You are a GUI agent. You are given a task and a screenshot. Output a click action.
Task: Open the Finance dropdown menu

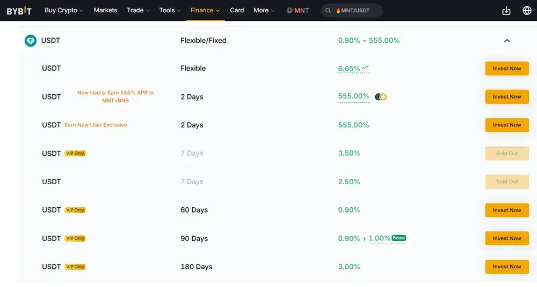pos(205,10)
